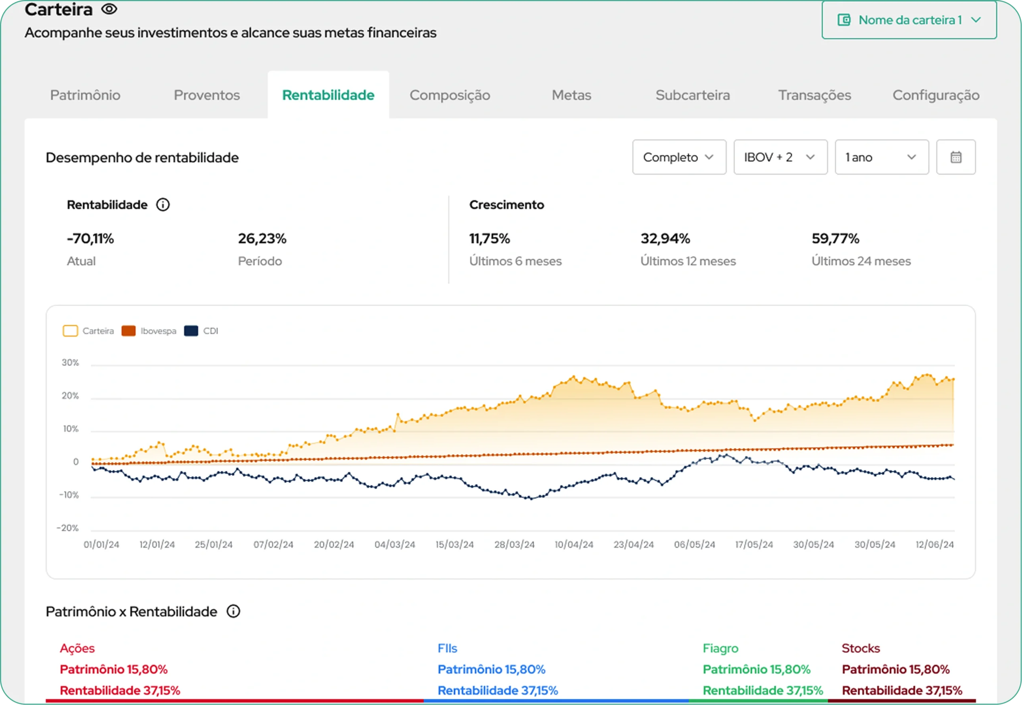The height and width of the screenshot is (705, 1022).
Task: Click the wallet icon beside portfolio name
Action: [844, 20]
